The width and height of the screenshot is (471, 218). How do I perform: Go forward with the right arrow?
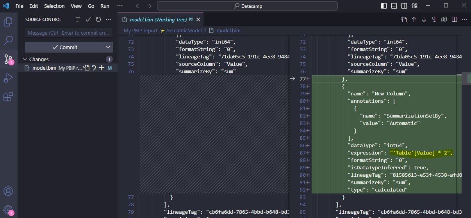coord(148,6)
